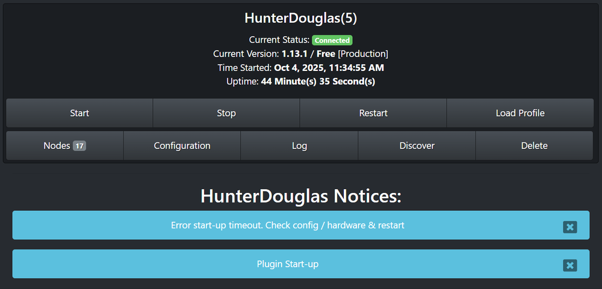Screen dimensions: 602x289
Task: Start the HunterDouglas plugin
Action: [x=79, y=113]
